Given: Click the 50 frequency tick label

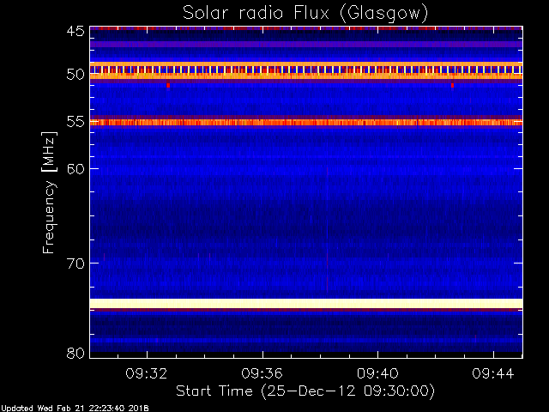Looking at the screenshot, I should click(x=75, y=74).
